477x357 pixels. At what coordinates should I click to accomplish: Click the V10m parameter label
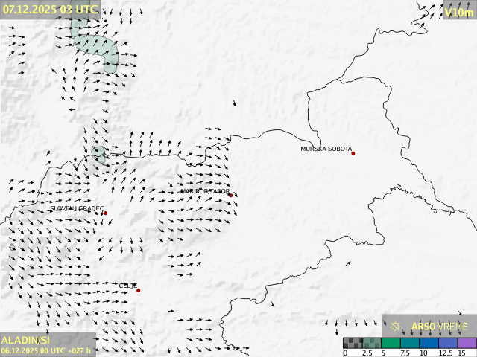458,12
